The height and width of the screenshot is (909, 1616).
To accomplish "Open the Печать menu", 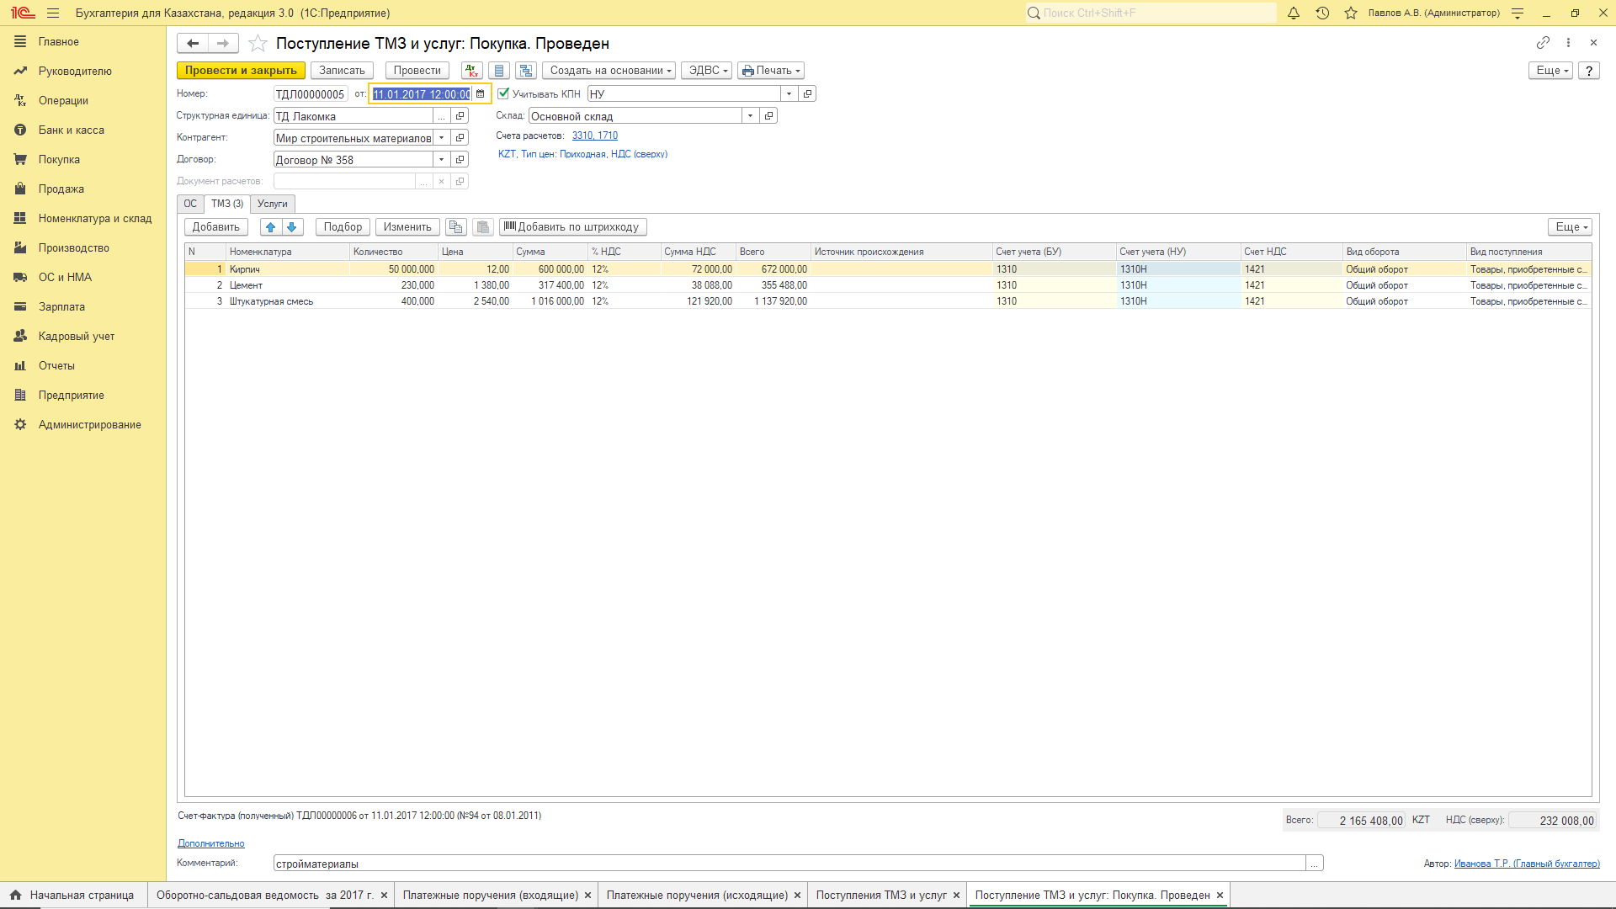I will (770, 71).
